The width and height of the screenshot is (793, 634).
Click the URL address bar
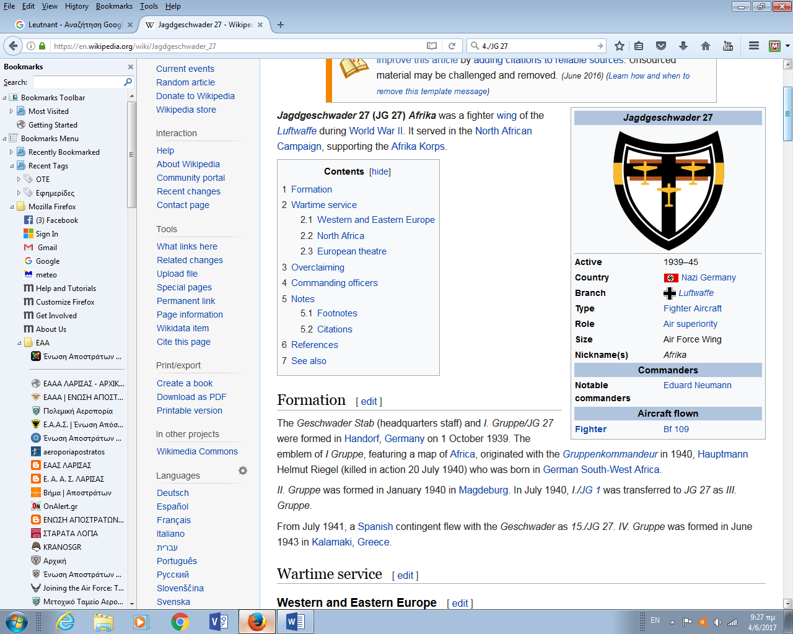pyautogui.click(x=235, y=46)
